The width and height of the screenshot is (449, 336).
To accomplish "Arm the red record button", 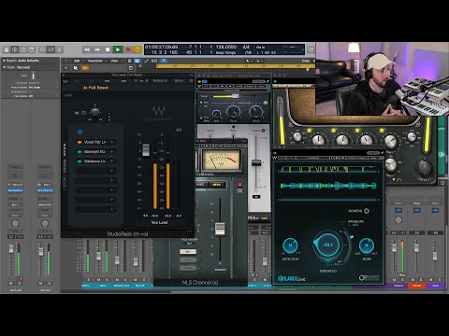I will [128, 49].
